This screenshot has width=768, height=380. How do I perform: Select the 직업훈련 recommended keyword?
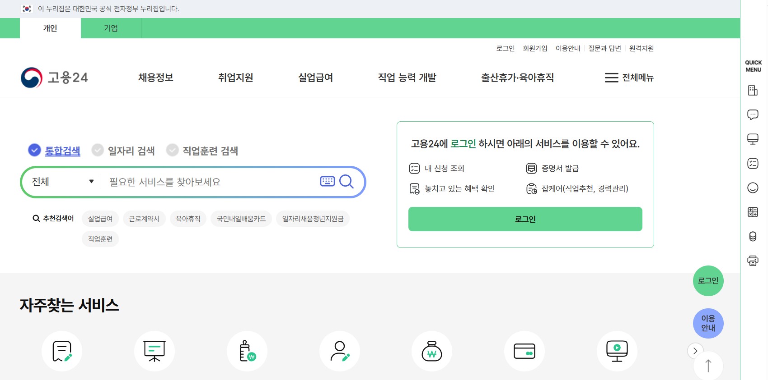[x=100, y=239]
